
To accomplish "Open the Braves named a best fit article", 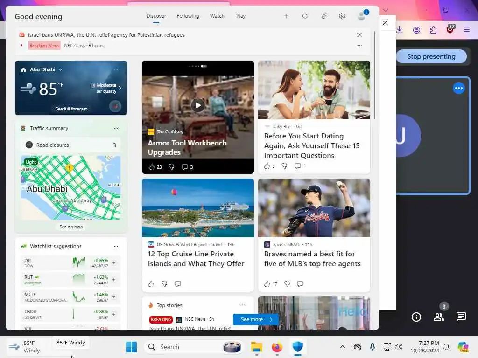I will point(312,258).
